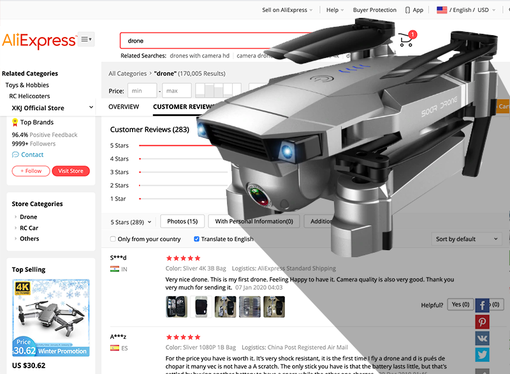The height and width of the screenshot is (374, 510).
Task: Expand the Drone store category
Action: coord(28,217)
